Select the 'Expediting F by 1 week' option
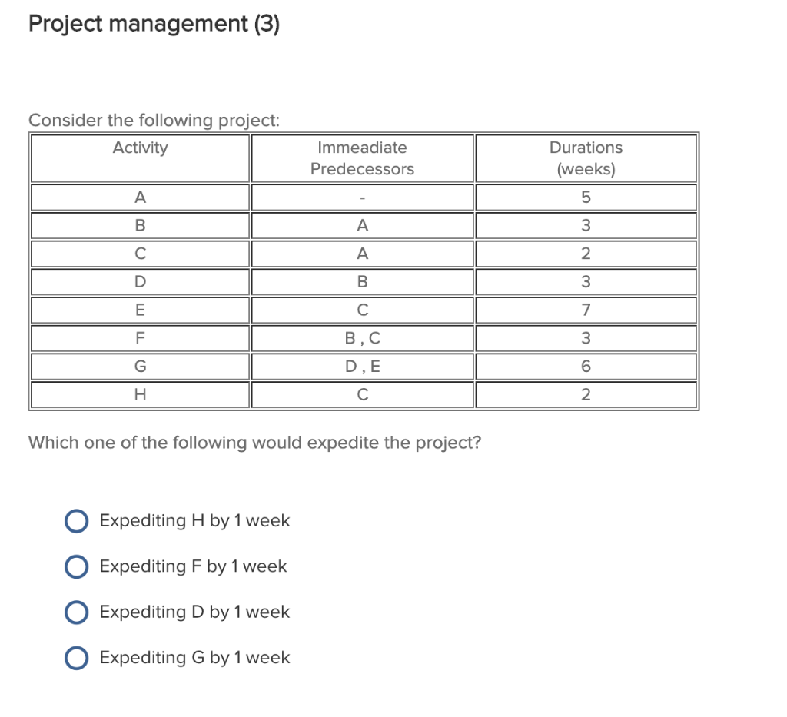 [x=76, y=566]
